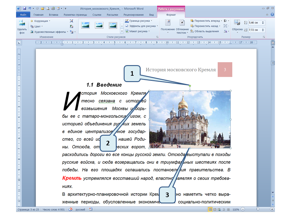Select the first picture style thumbnail
This screenshot has height=218, width=291.
(x=85, y=25)
